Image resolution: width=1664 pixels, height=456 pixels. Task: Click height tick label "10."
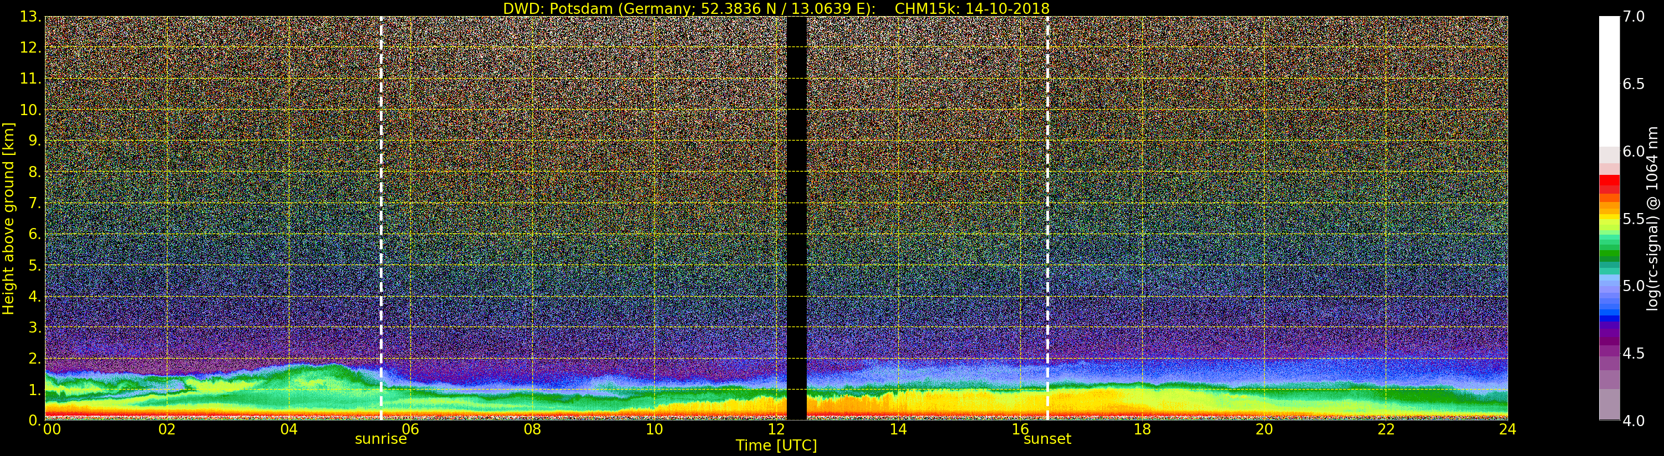30,110
